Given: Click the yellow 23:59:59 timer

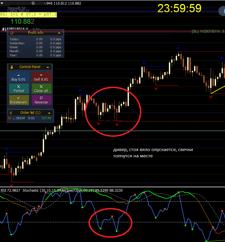Looking at the screenshot, I should pos(179,8).
